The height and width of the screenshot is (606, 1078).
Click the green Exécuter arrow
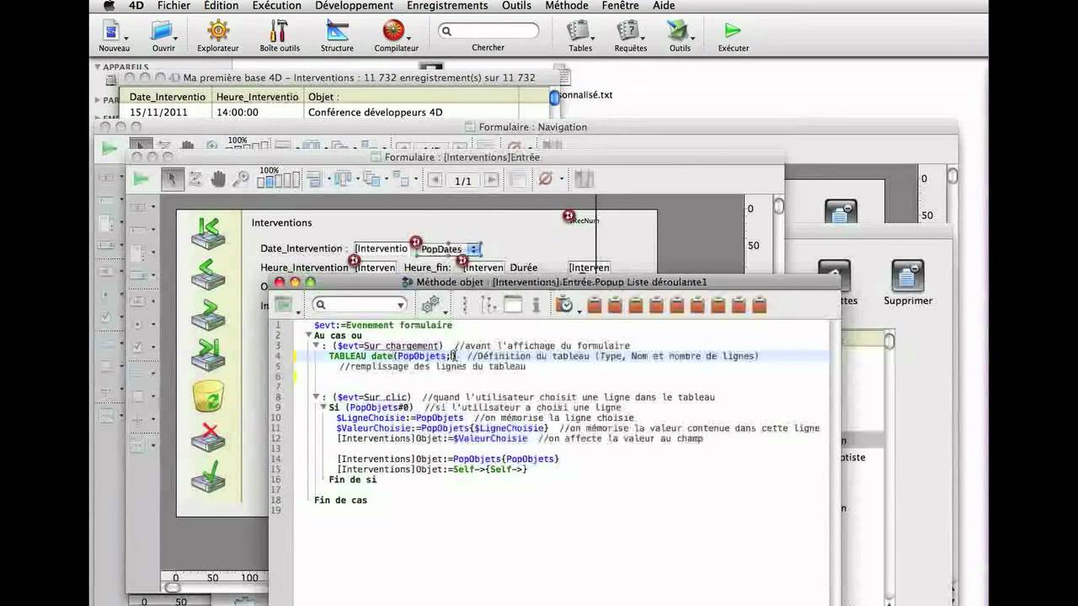coord(733,30)
